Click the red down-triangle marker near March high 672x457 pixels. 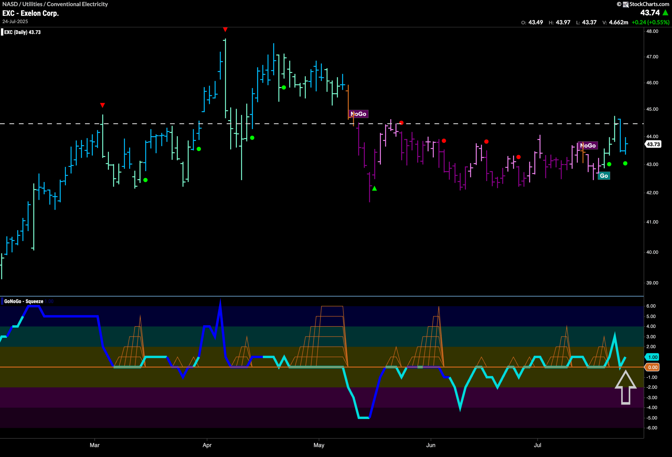[x=102, y=105]
